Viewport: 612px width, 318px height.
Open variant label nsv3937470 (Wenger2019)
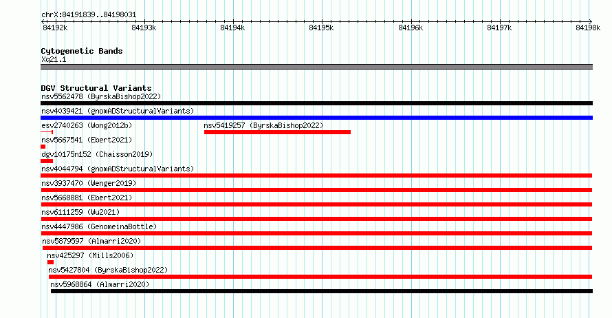coord(89,183)
